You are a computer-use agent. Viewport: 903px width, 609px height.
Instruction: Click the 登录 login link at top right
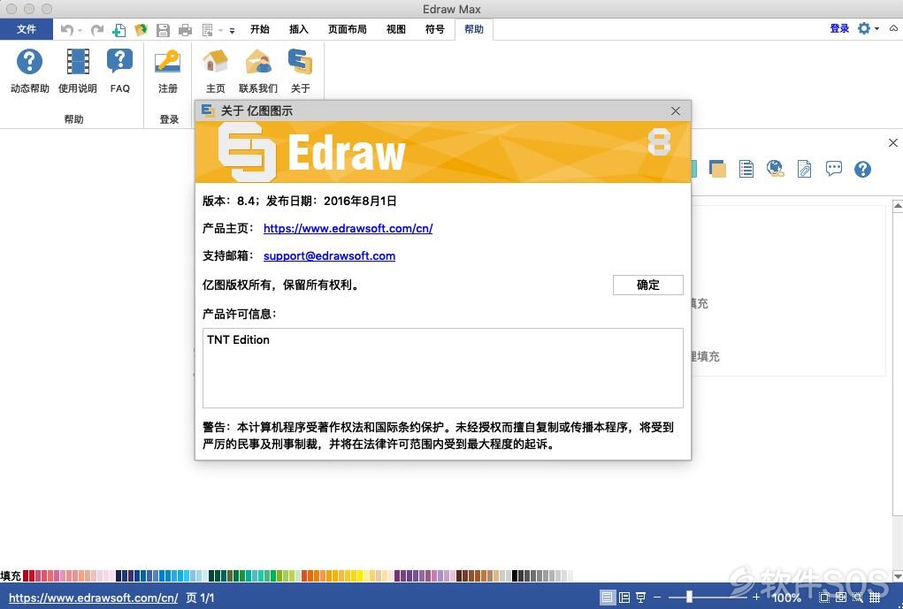(x=839, y=28)
